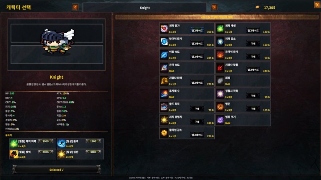Upgrade 쿨타임 감소 for 270 G

(x=197, y=135)
